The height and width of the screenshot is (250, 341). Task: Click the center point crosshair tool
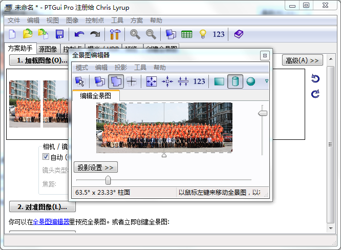132,81
